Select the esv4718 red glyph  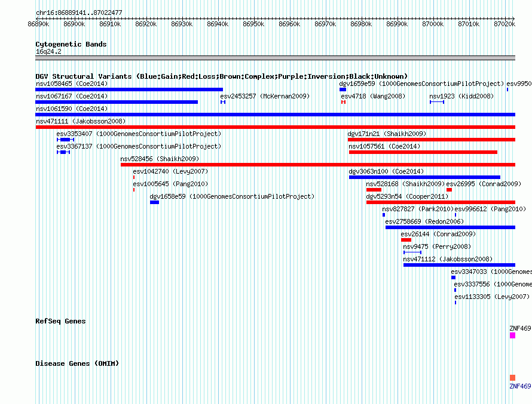(343, 102)
